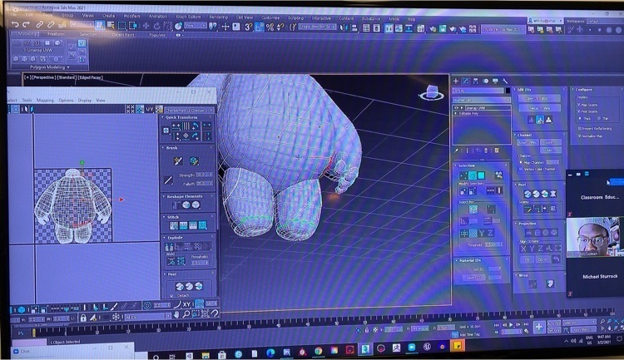This screenshot has width=624, height=360.
Task: Toggle the Normalize Map checkbox
Action: (579, 136)
